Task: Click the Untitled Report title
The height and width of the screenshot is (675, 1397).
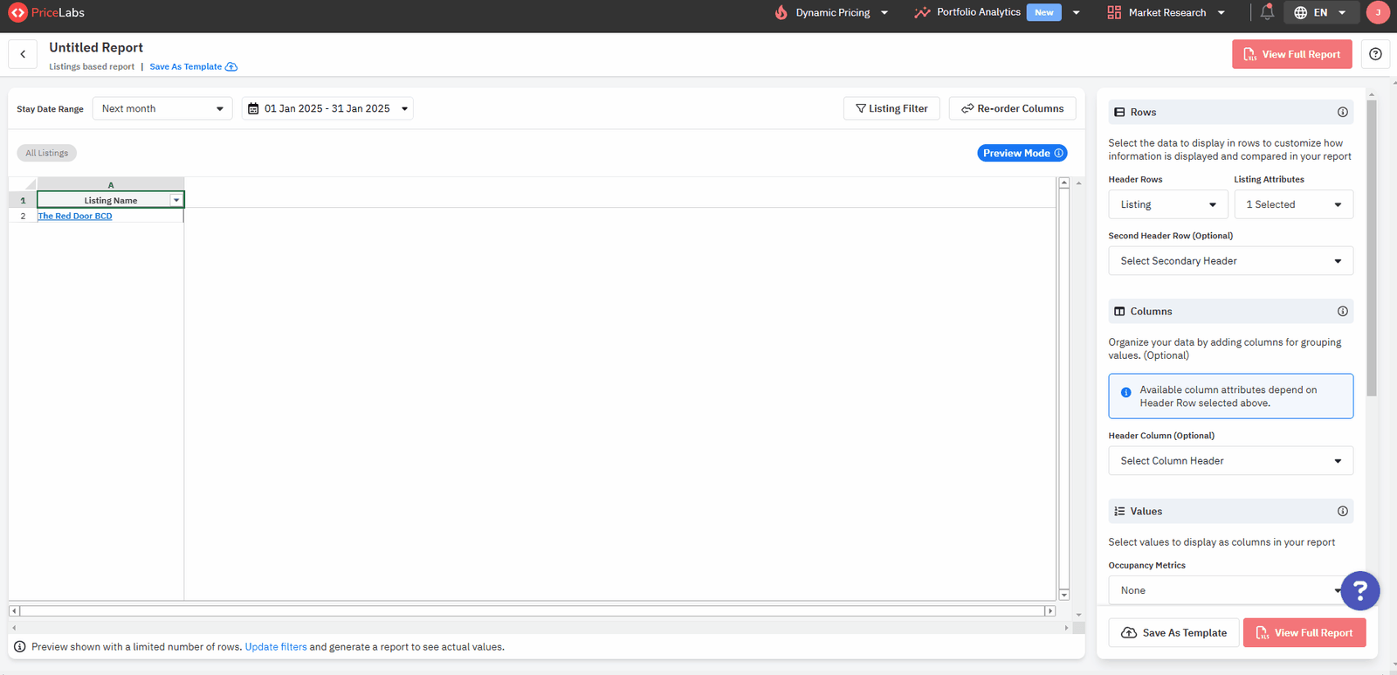Action: (x=96, y=48)
